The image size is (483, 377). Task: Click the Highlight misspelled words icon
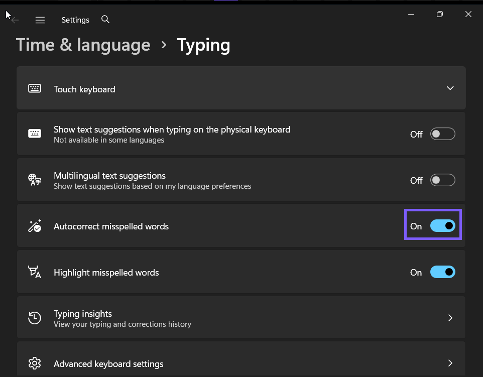tap(35, 272)
